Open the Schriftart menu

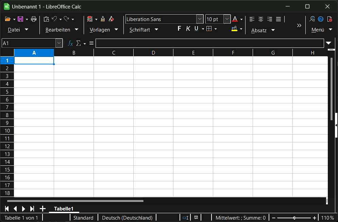pyautogui.click(x=144, y=30)
